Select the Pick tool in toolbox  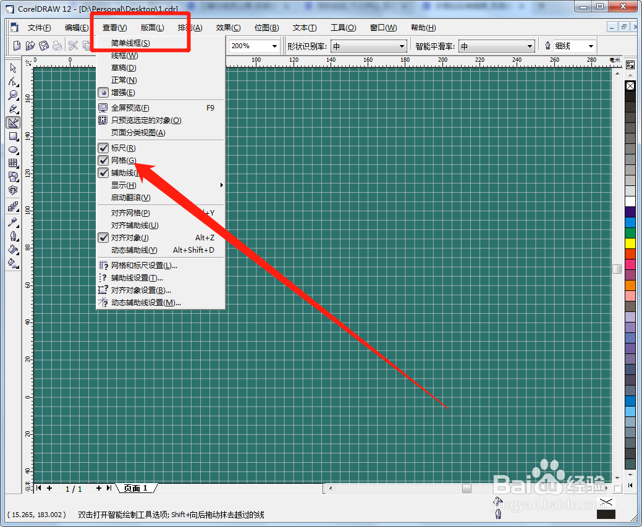click(x=13, y=68)
